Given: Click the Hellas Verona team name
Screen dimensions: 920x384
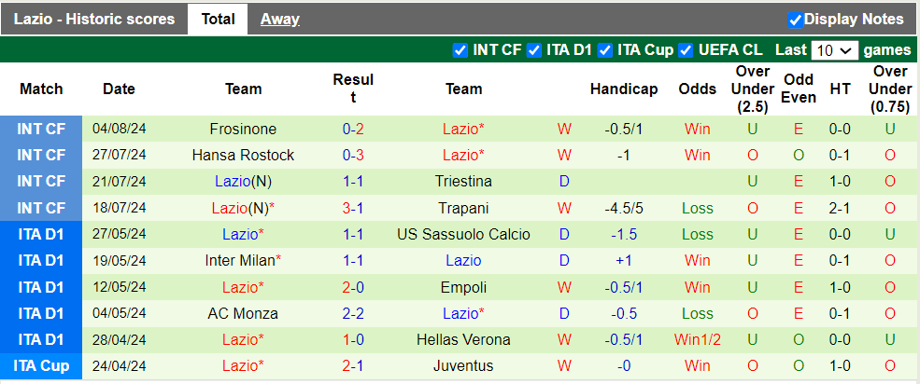Looking at the screenshot, I should (463, 339).
